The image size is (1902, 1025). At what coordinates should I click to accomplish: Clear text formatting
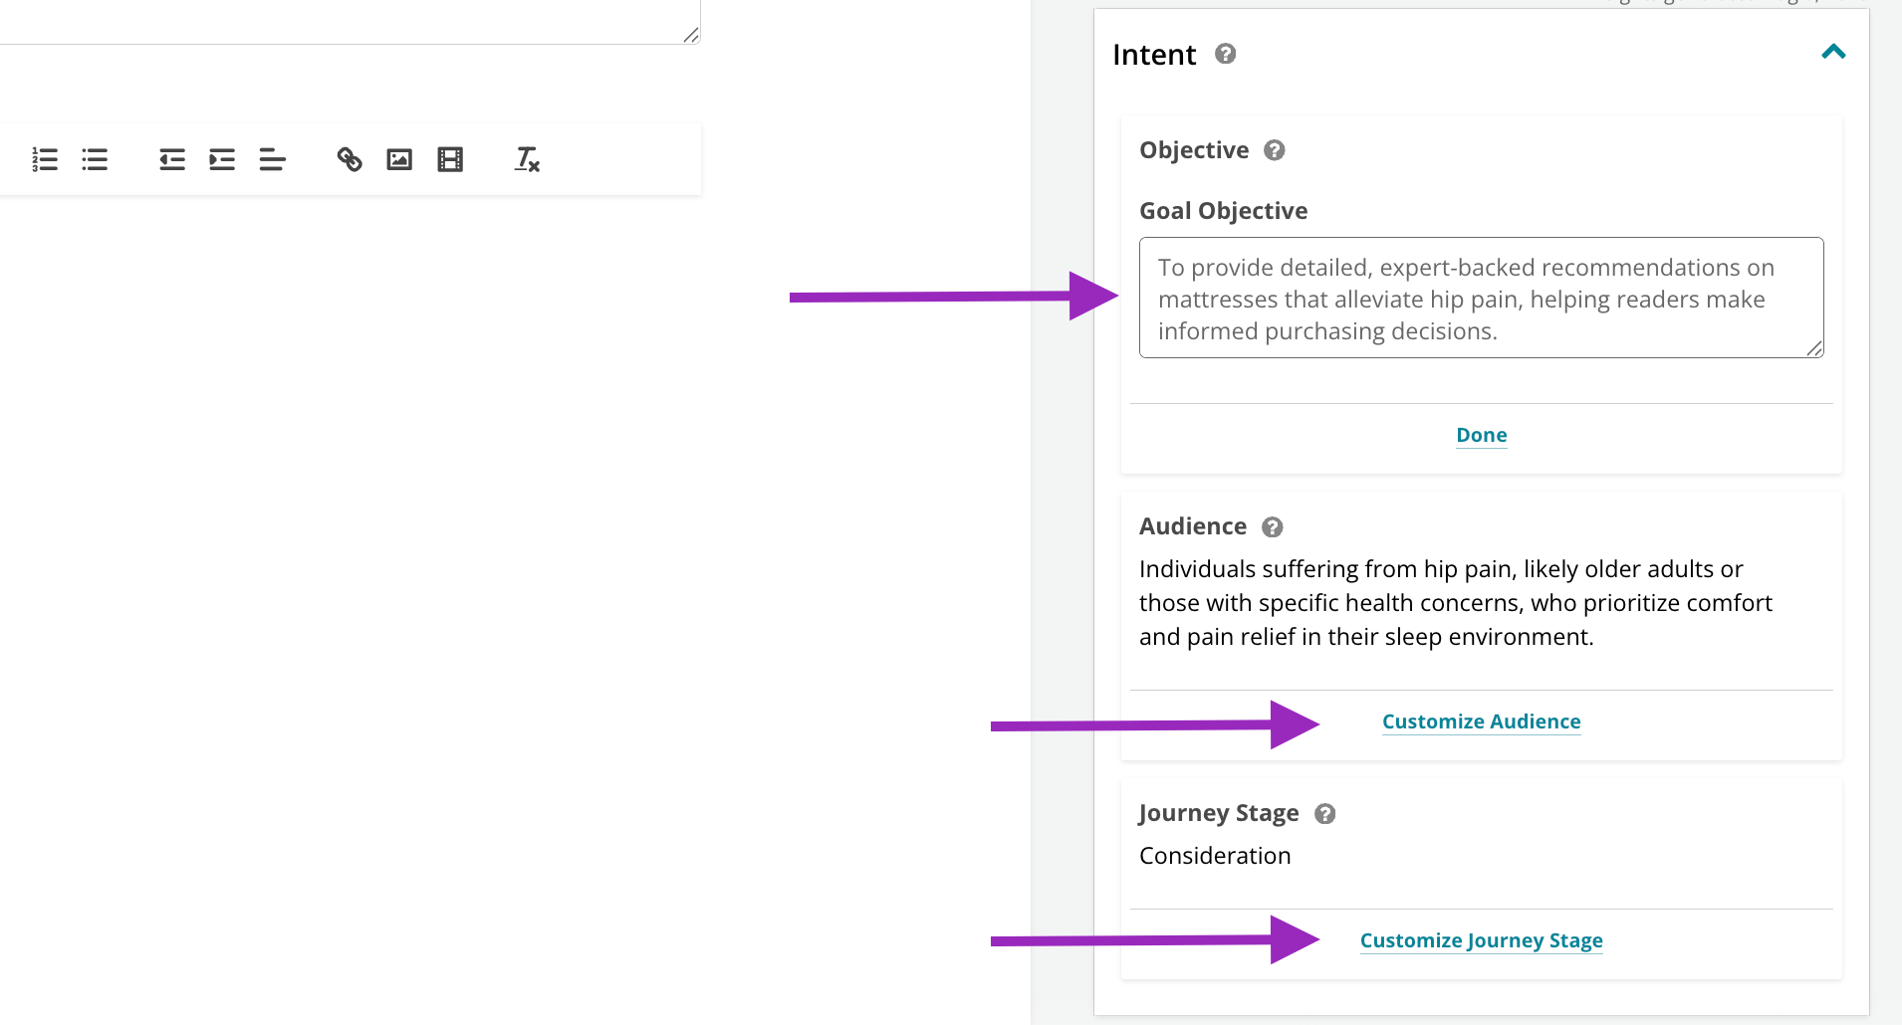(527, 159)
